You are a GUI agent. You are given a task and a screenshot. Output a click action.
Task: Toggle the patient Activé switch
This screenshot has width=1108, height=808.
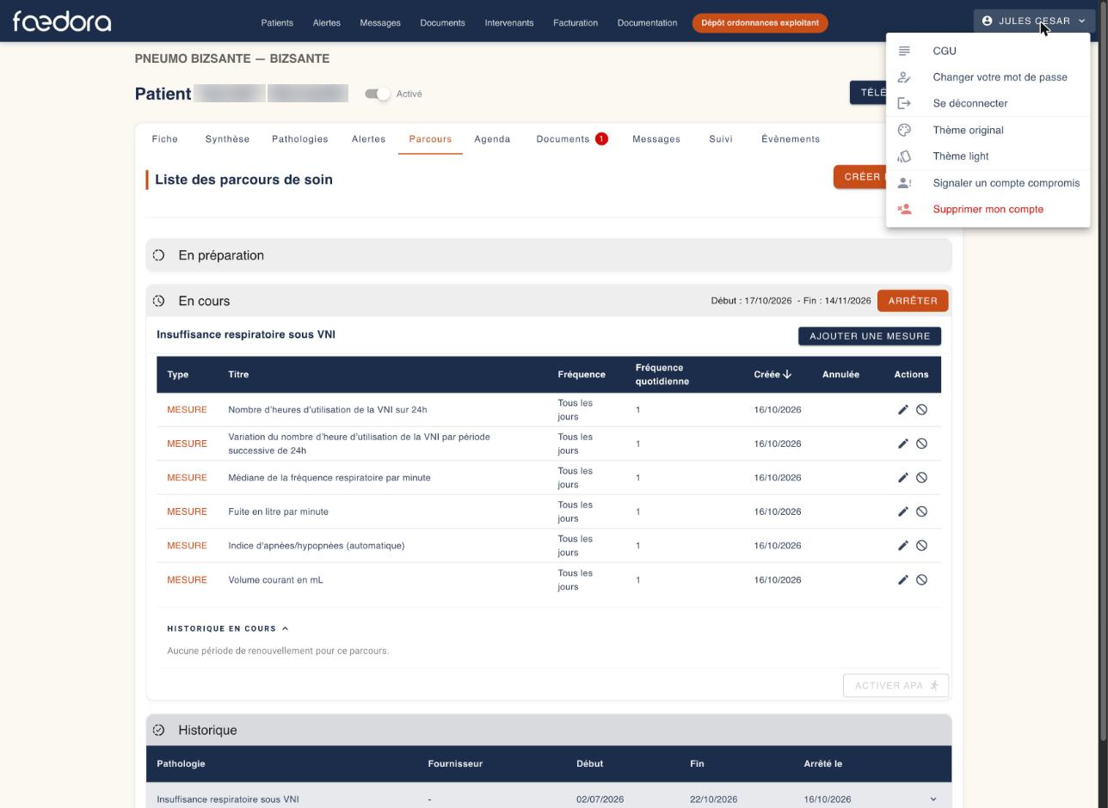point(378,94)
